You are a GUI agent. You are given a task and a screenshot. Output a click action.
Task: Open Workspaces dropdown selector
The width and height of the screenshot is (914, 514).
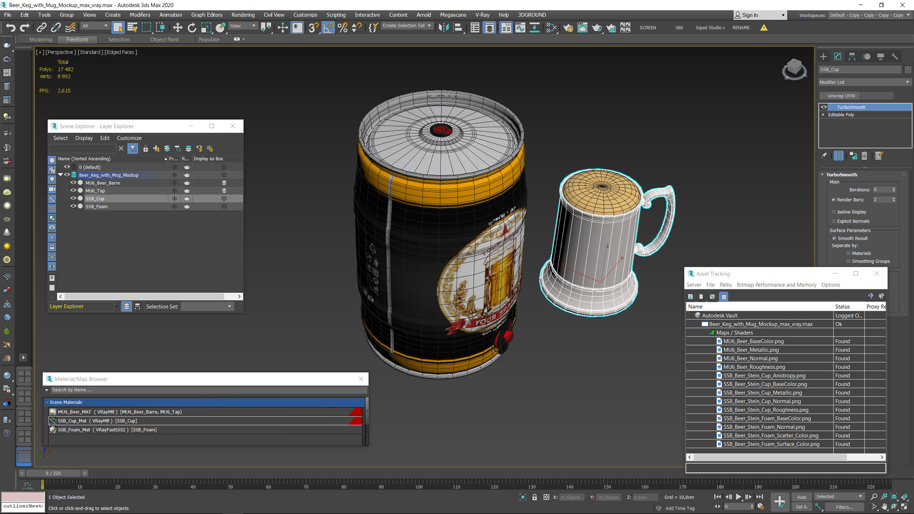click(869, 15)
